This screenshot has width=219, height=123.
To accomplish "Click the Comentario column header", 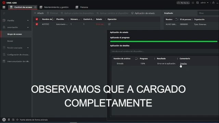I will [185, 58].
